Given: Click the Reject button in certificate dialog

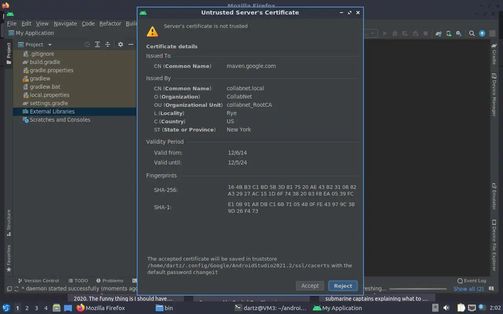Looking at the screenshot, I should (343, 286).
